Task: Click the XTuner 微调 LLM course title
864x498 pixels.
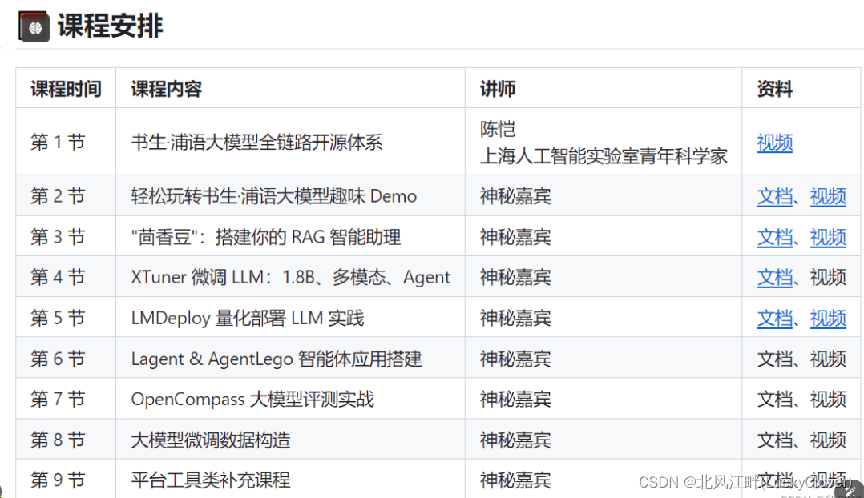Action: (290, 277)
